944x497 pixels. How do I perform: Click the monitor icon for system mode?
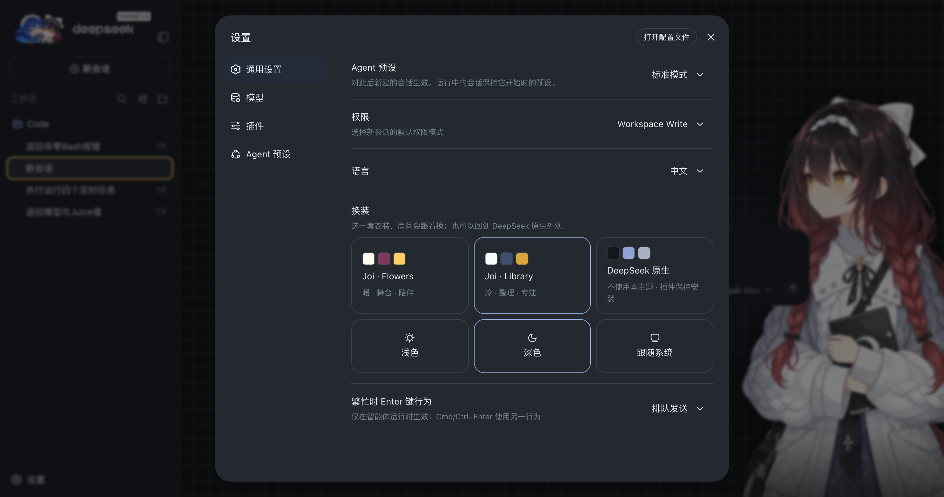pyautogui.click(x=654, y=337)
